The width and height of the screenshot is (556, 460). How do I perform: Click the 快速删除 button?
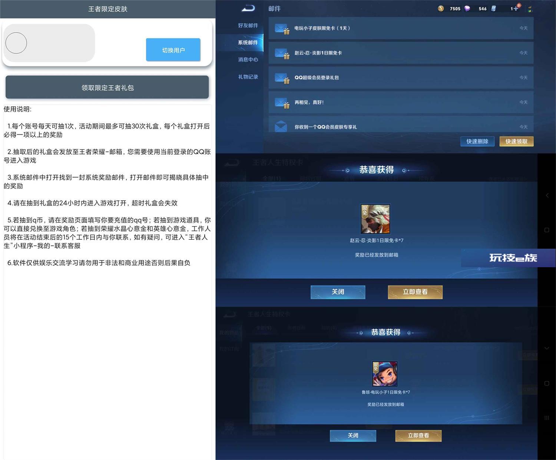[477, 141]
